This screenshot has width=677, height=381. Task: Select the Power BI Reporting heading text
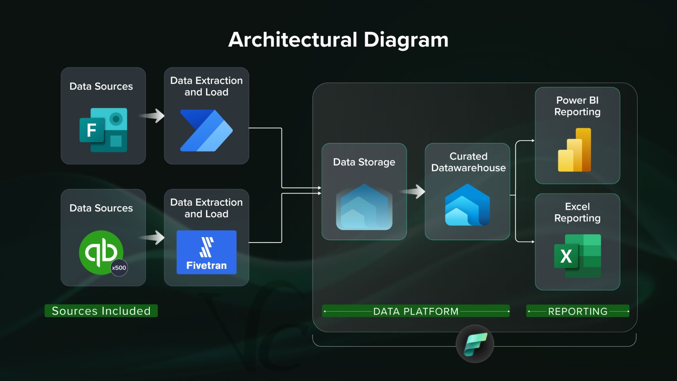point(577,106)
